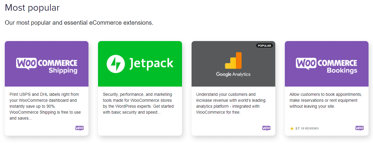Viewport: 373px width, 144px height.
Task: Click the Woo speech bubble in Shipping logo
Action: tap(27, 64)
